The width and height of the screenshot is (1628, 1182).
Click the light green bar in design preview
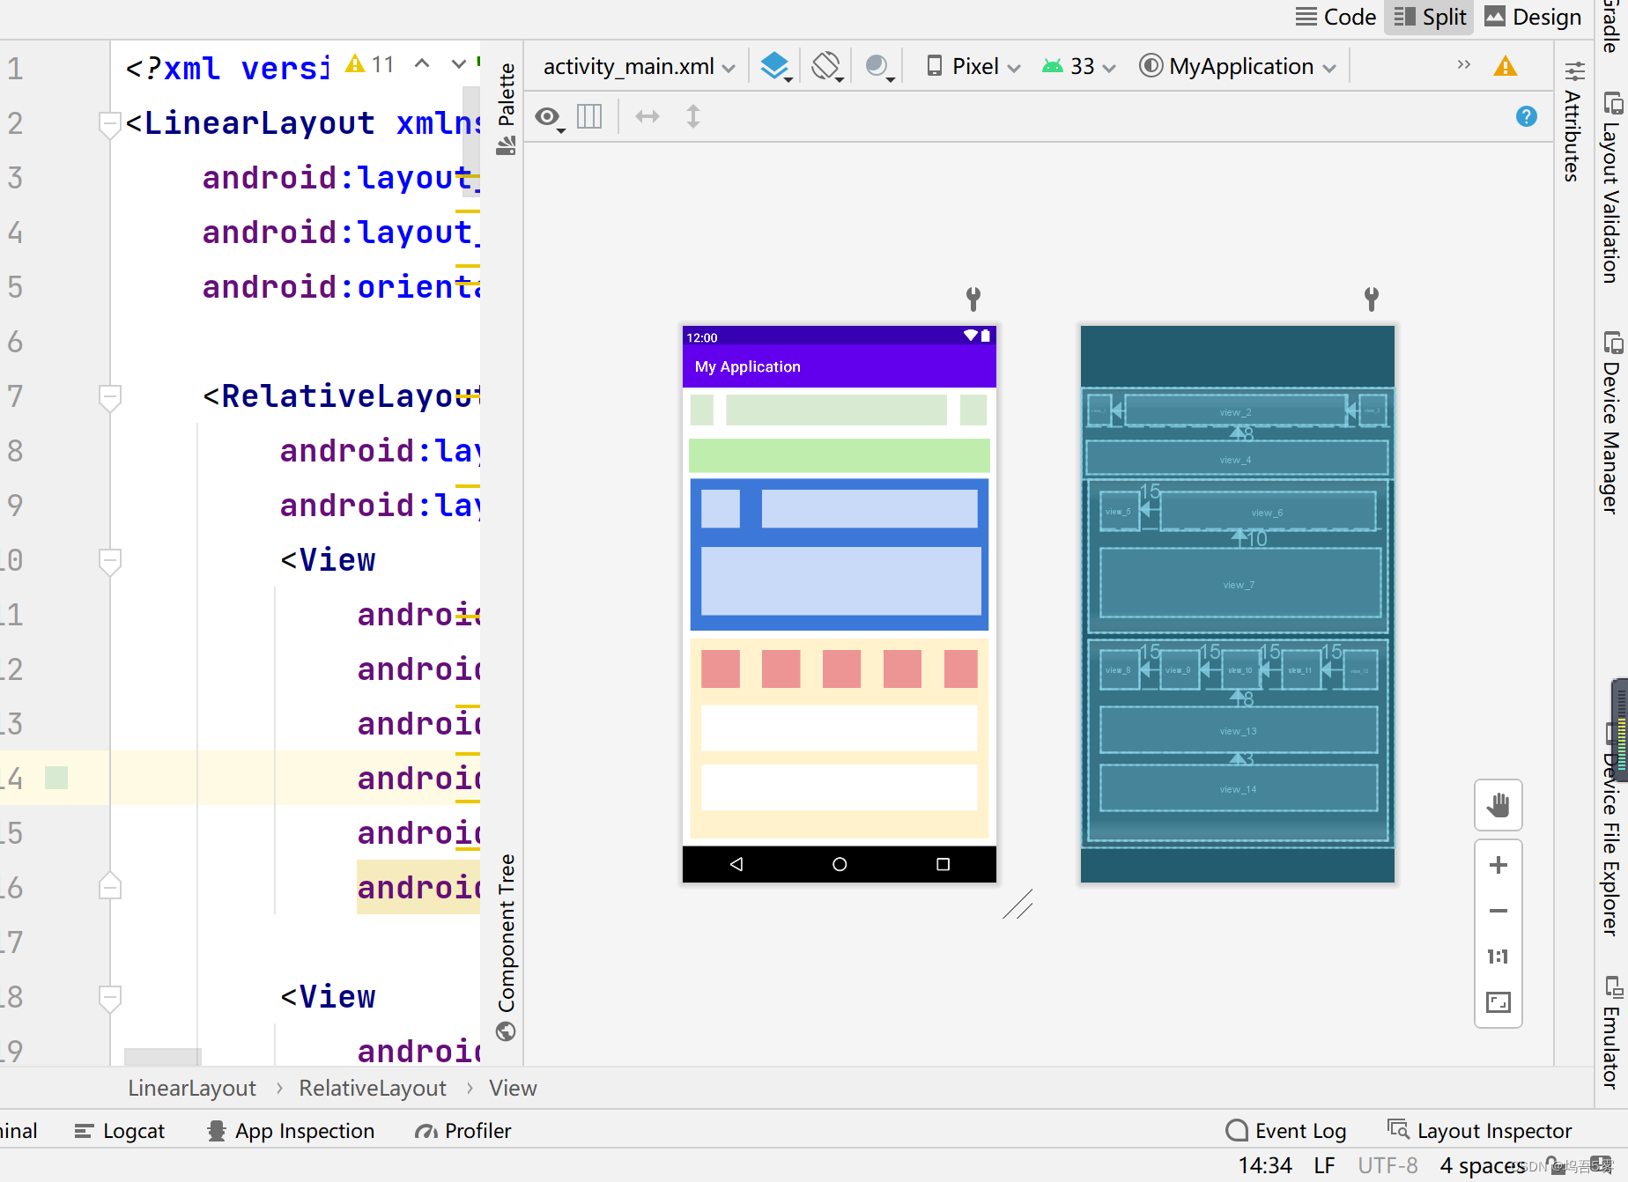(x=840, y=456)
